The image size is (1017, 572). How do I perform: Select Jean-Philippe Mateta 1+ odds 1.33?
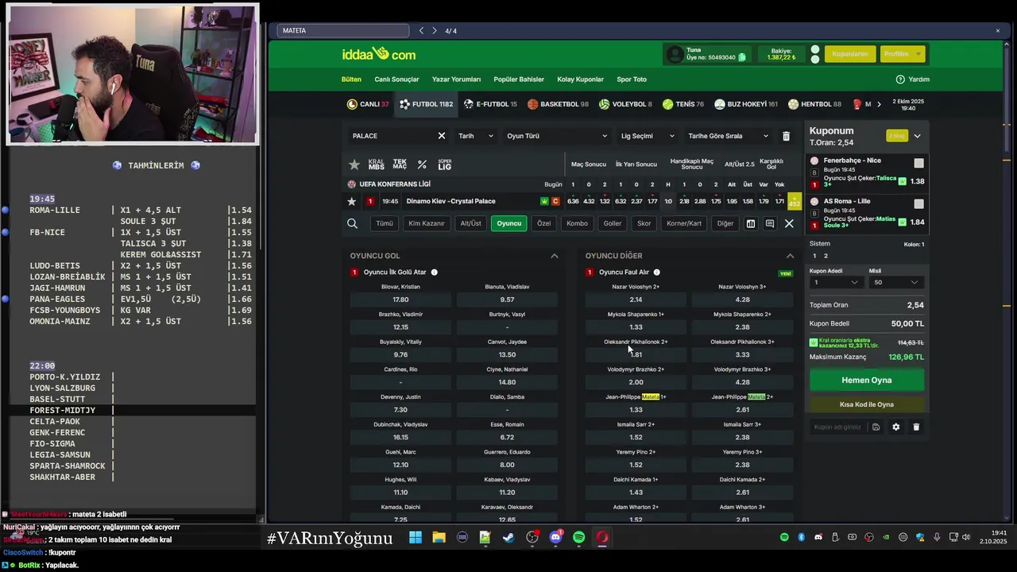pos(636,410)
